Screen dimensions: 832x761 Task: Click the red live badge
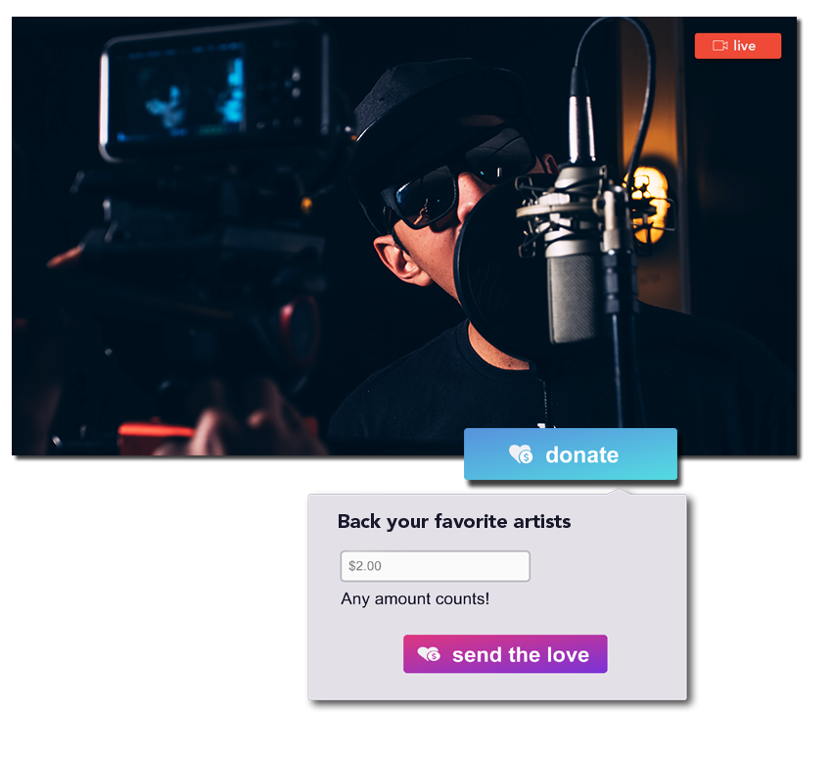click(738, 46)
